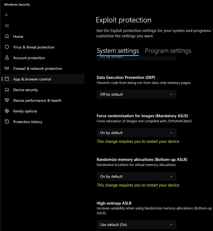Click the Home house icon

click(x=7, y=37)
